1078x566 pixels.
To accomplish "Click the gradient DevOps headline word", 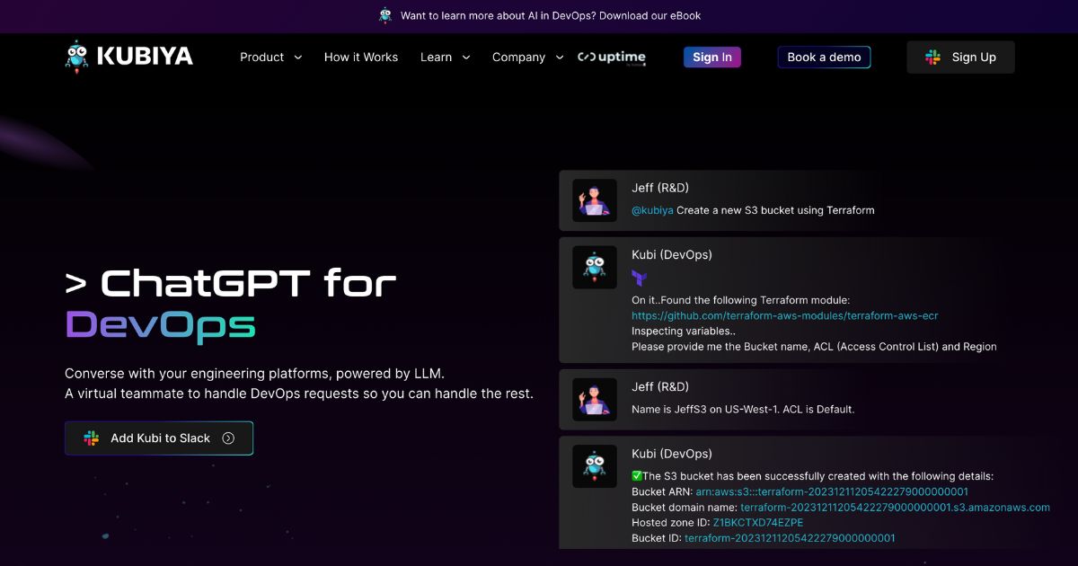I will pyautogui.click(x=161, y=325).
